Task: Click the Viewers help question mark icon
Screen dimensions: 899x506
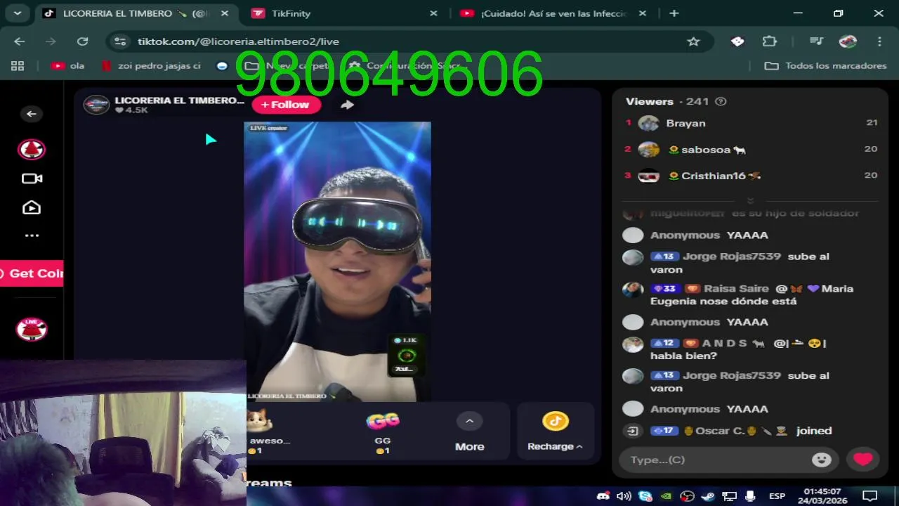Action: pyautogui.click(x=720, y=101)
